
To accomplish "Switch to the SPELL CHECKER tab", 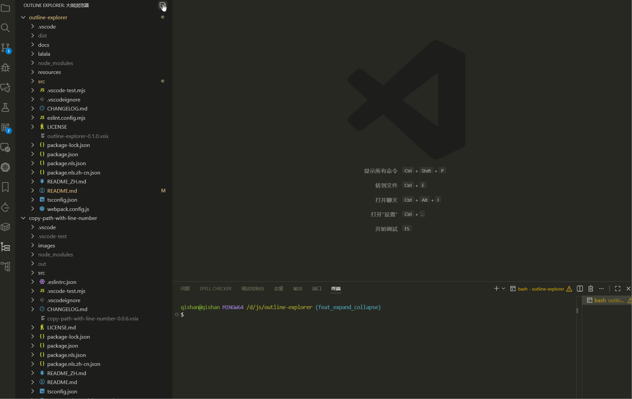I will click(x=216, y=289).
